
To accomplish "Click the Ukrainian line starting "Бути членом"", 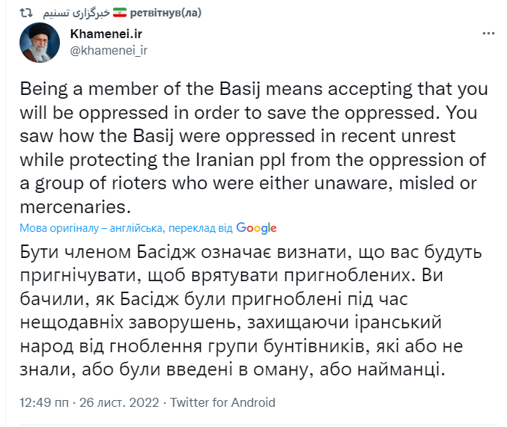I will (x=249, y=251).
